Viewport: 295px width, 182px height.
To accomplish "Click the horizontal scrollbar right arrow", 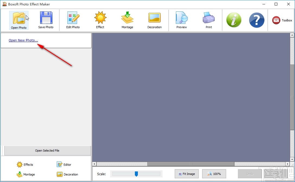I will pos(287,164).
